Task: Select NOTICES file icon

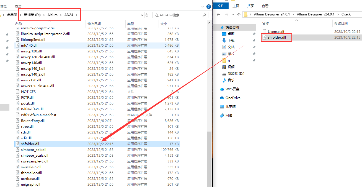Action: [17, 92]
